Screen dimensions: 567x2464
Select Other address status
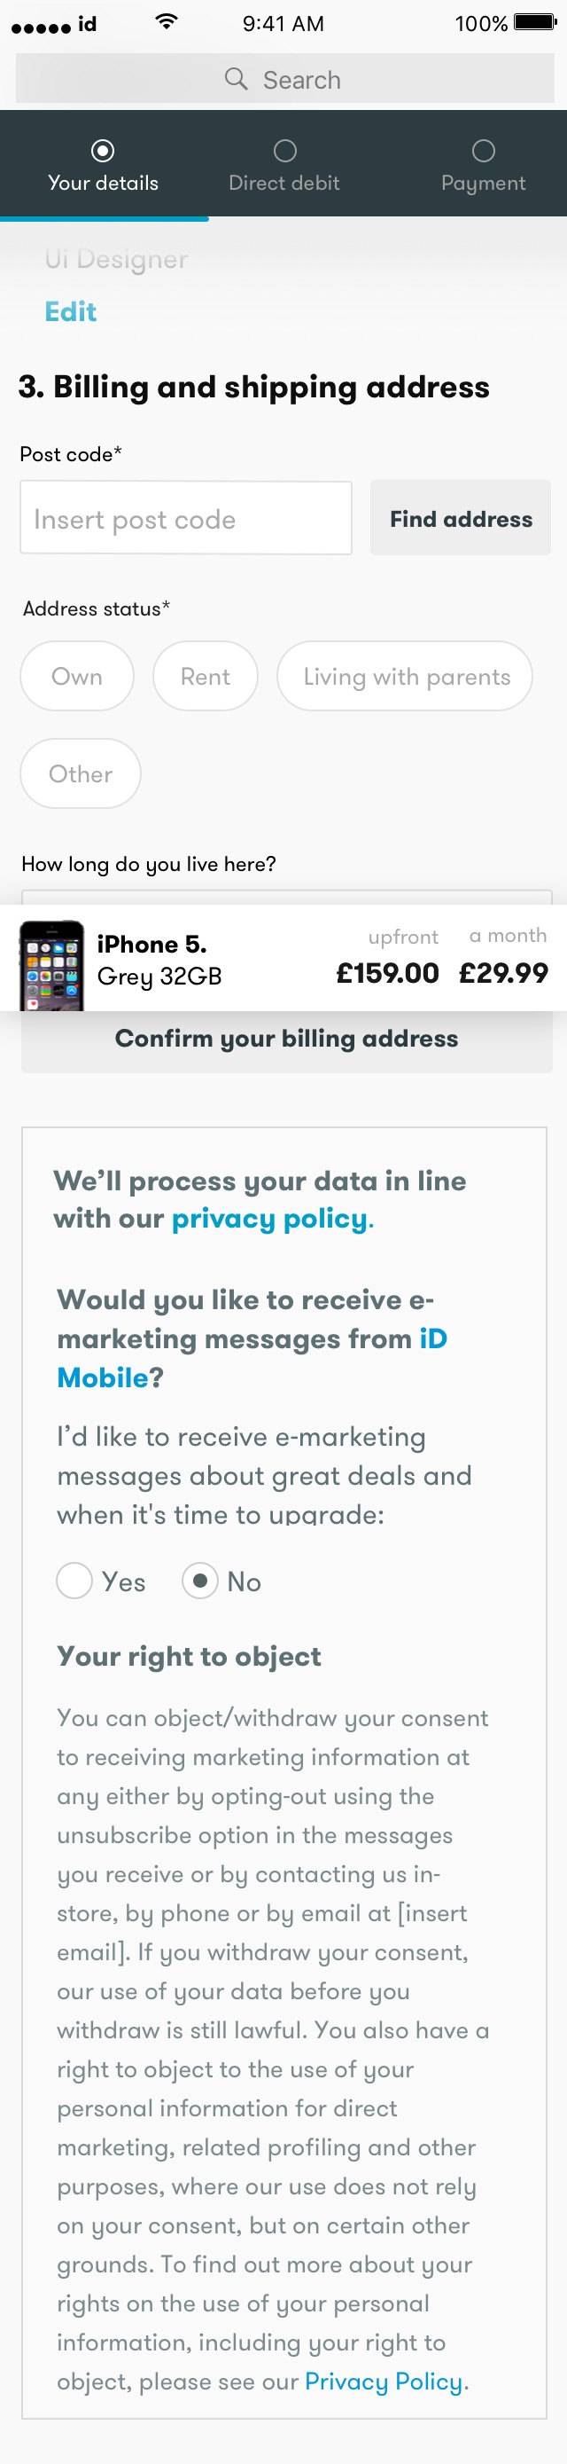[81, 773]
